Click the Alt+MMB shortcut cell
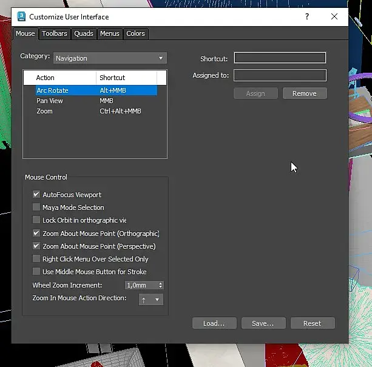372x367 pixels. [113, 90]
